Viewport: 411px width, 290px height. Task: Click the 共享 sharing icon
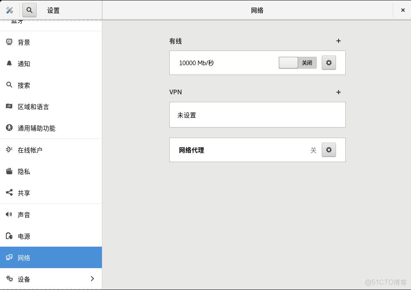(x=9, y=193)
